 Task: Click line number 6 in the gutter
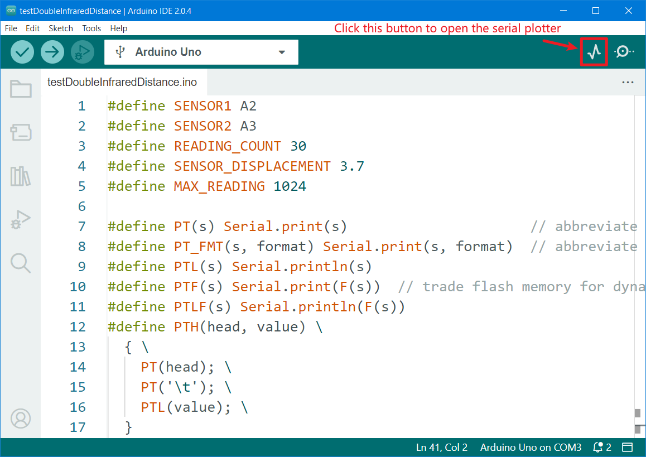82,206
